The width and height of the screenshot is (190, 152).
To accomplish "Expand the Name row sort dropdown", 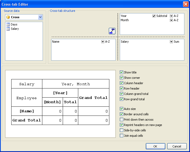I will coord(103,42).
